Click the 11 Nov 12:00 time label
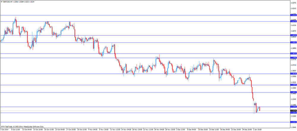The image size is (297, 131). (115, 130)
